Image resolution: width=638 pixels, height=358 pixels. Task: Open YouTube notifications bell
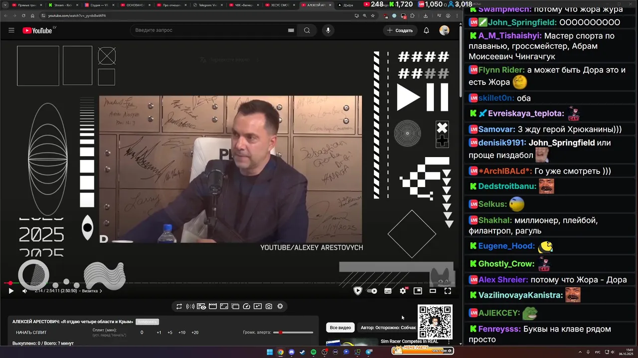(x=426, y=30)
